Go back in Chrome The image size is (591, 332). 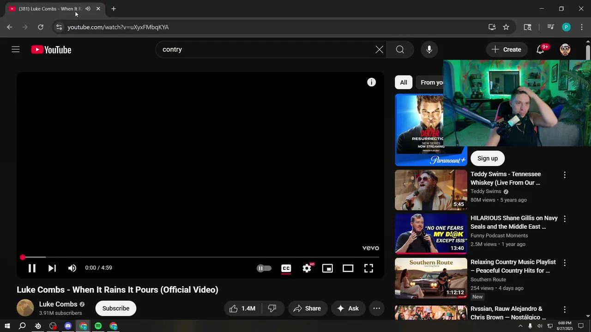[10, 27]
